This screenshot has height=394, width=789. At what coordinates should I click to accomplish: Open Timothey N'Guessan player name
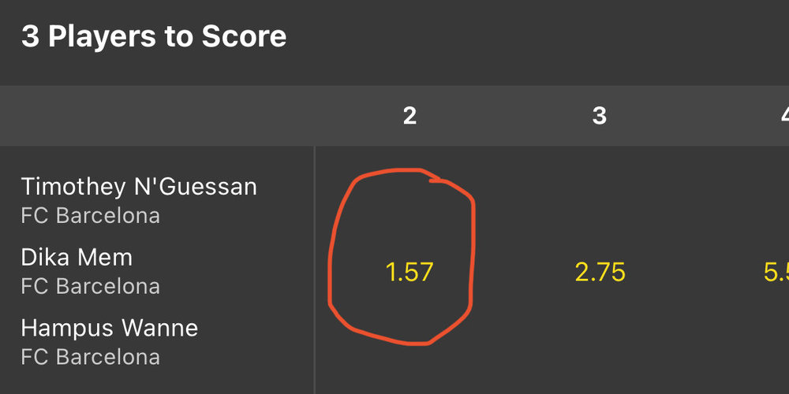pos(139,187)
